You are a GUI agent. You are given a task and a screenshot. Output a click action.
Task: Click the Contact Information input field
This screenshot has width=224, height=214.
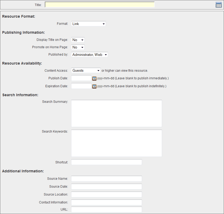point(106,202)
